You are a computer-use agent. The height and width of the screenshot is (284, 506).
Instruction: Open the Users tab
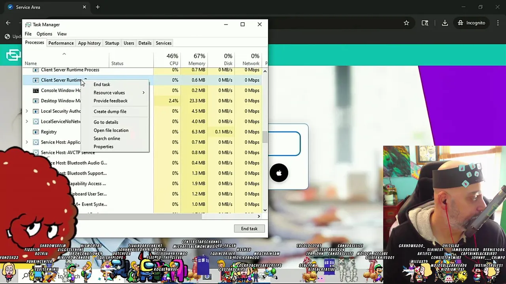pos(129,43)
